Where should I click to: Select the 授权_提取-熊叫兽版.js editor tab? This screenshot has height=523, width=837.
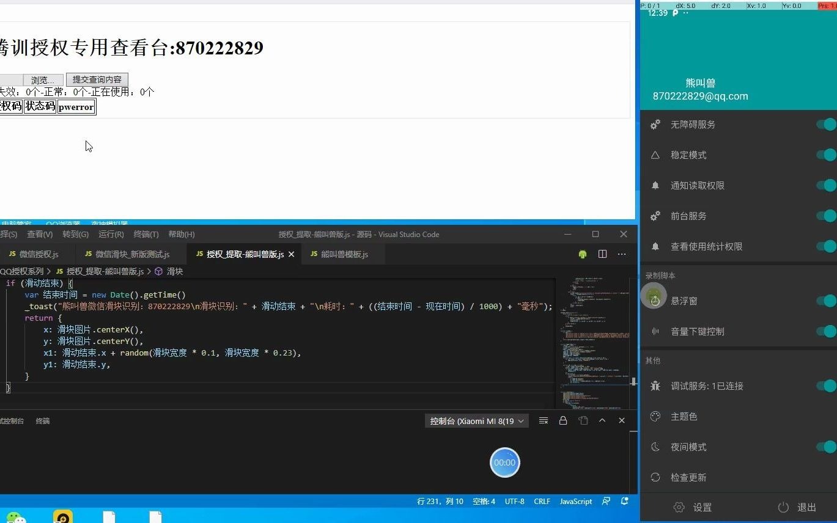click(x=245, y=254)
